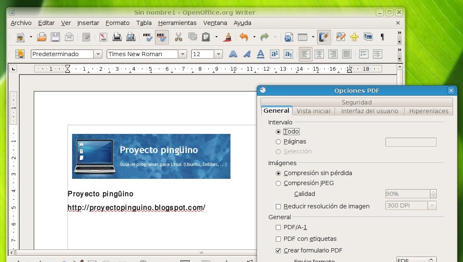Switch to the Seguridad tab
463x262 pixels.
(x=356, y=102)
